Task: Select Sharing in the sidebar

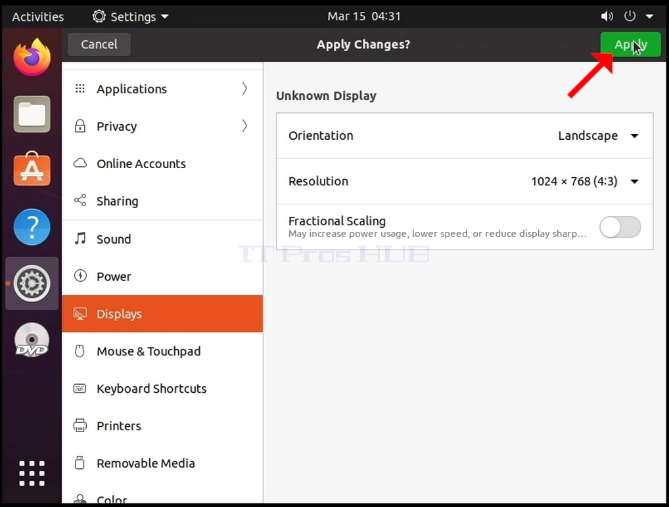Action: coord(162,201)
